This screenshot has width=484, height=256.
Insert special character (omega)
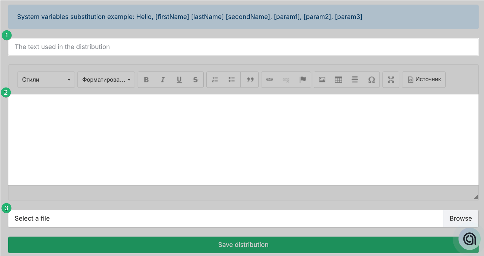click(x=371, y=80)
